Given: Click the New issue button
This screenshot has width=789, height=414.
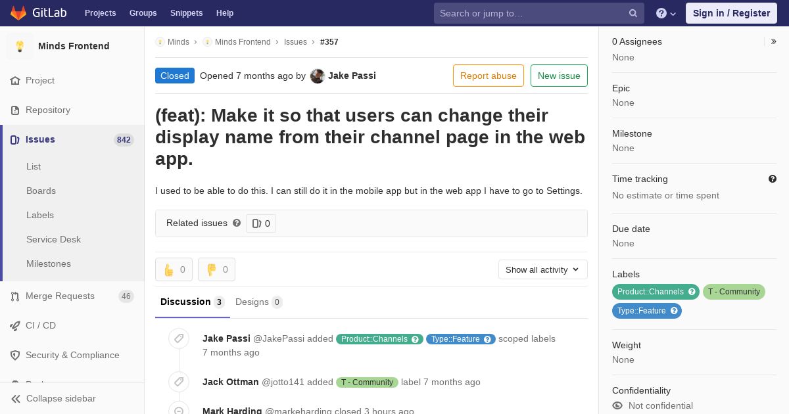Looking at the screenshot, I should tap(559, 76).
